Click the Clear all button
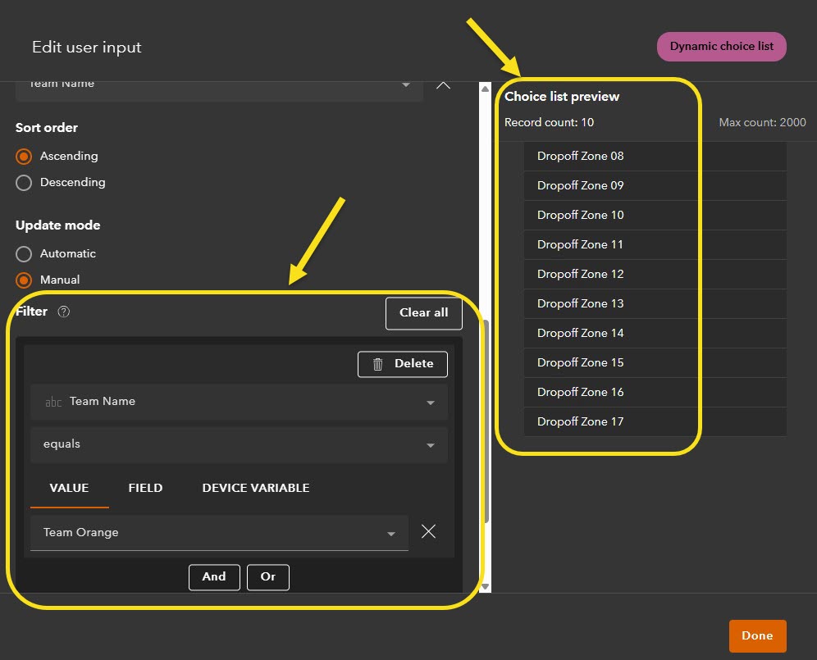Viewport: 817px width, 660px height. coord(423,313)
